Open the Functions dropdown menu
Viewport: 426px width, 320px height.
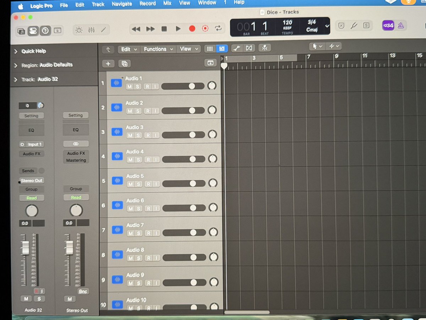click(158, 49)
